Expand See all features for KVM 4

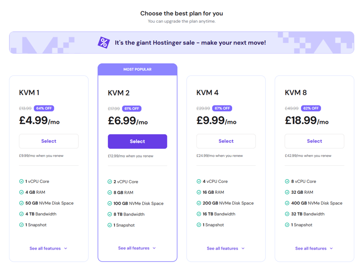click(225, 249)
